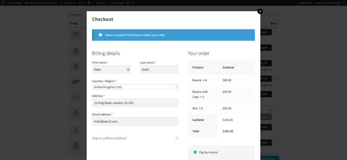
Task: Click Katie Keith's avatar in admin bar
Action: tap(338, 3)
